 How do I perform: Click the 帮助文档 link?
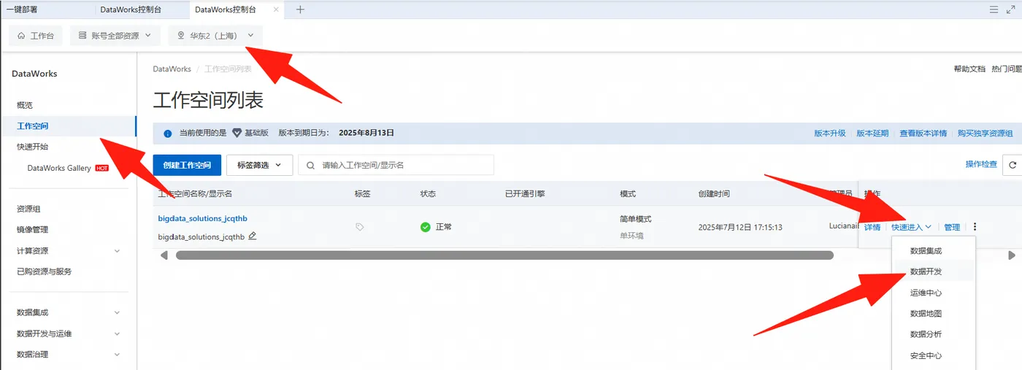click(969, 69)
